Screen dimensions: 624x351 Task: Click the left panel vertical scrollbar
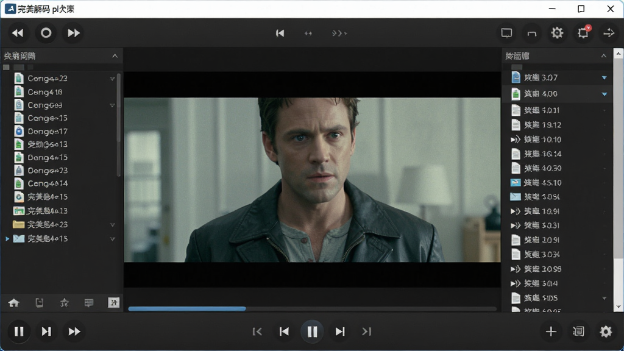tap(119, 124)
